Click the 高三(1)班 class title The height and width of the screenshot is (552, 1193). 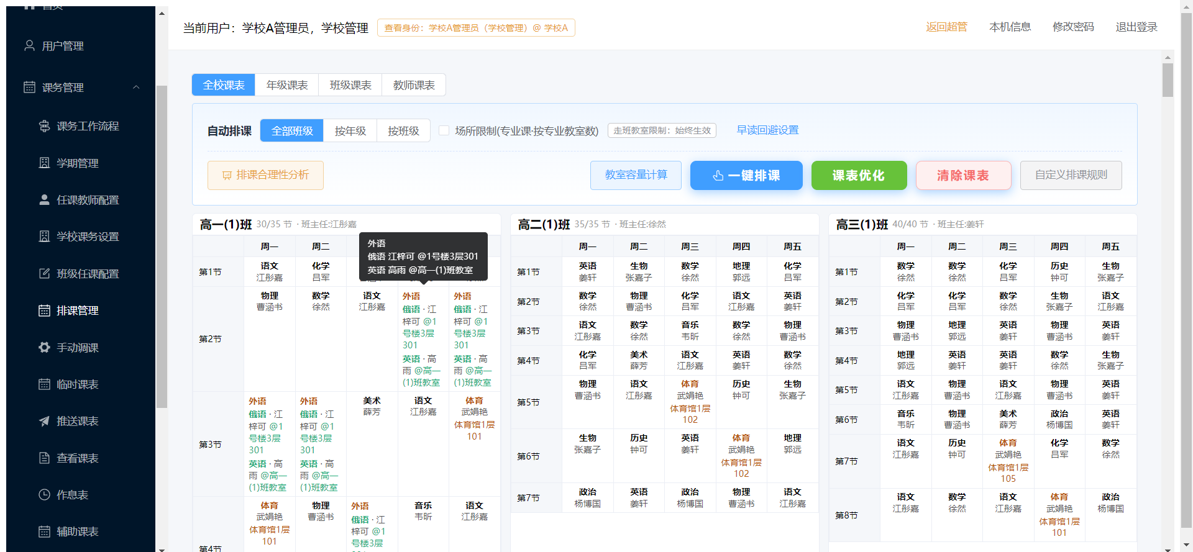tap(862, 224)
